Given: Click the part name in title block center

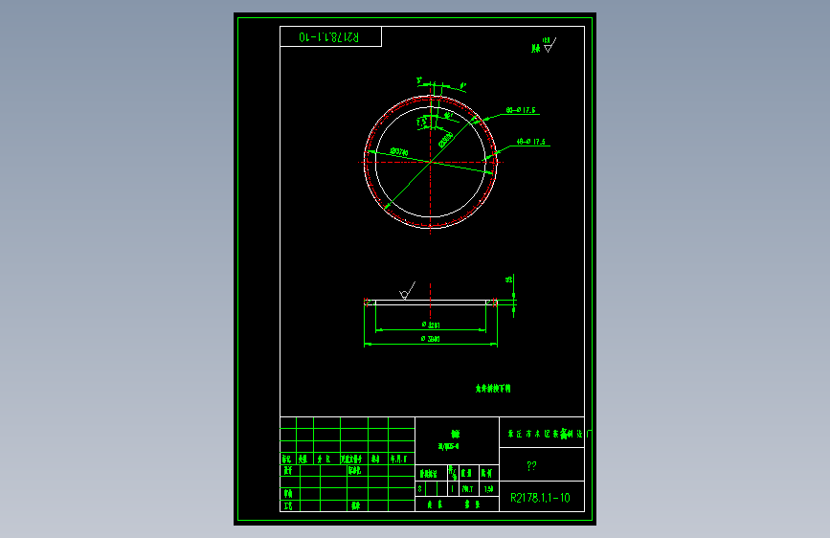Looking at the screenshot, I should coord(456,434).
